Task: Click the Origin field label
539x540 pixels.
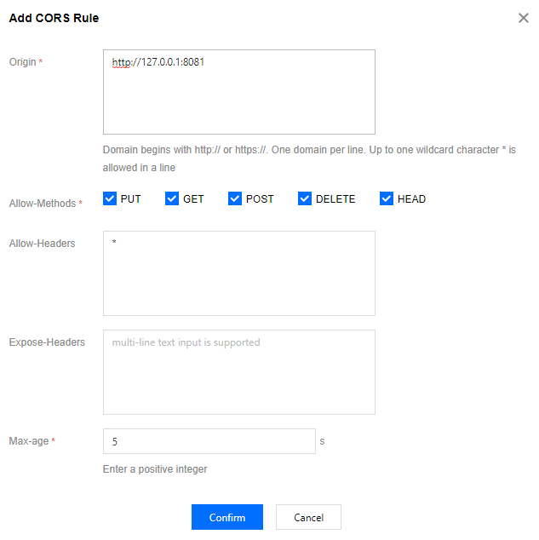Action: click(x=23, y=62)
